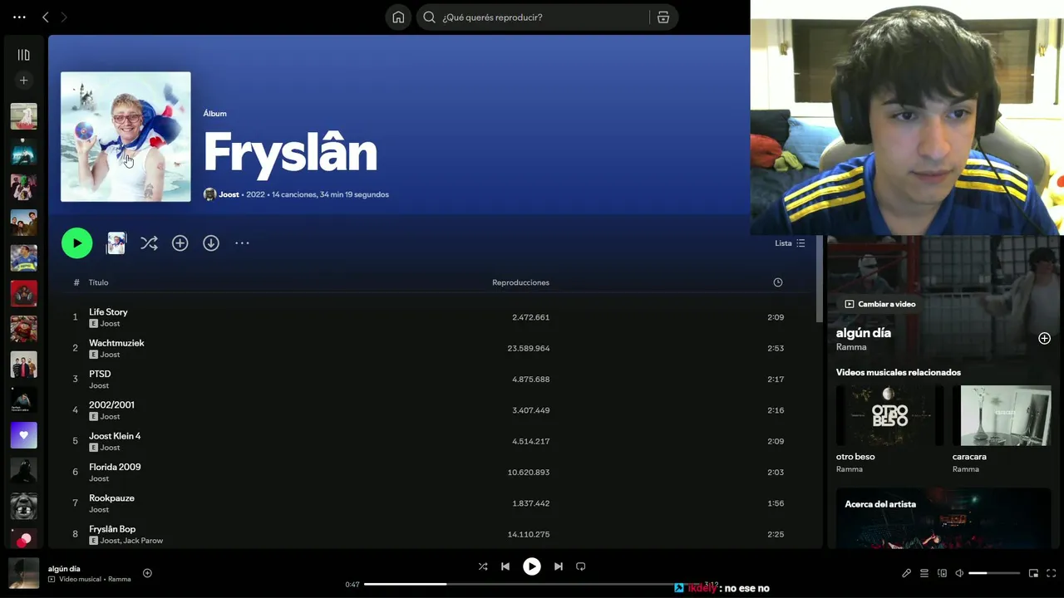This screenshot has width=1064, height=598.
Task: Select the track 2002/2001
Action: point(111,404)
